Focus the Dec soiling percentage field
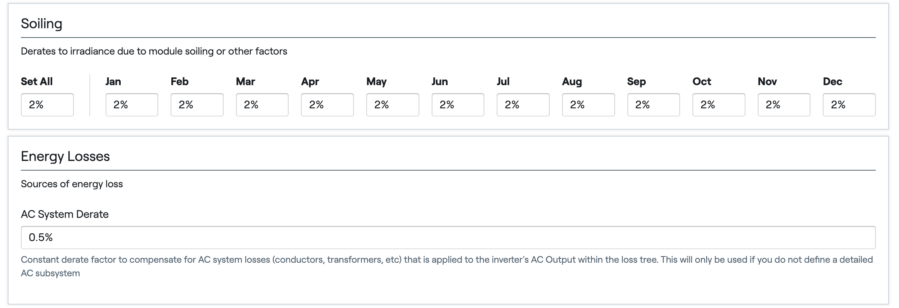Viewport: 899px width, 308px height. [849, 104]
